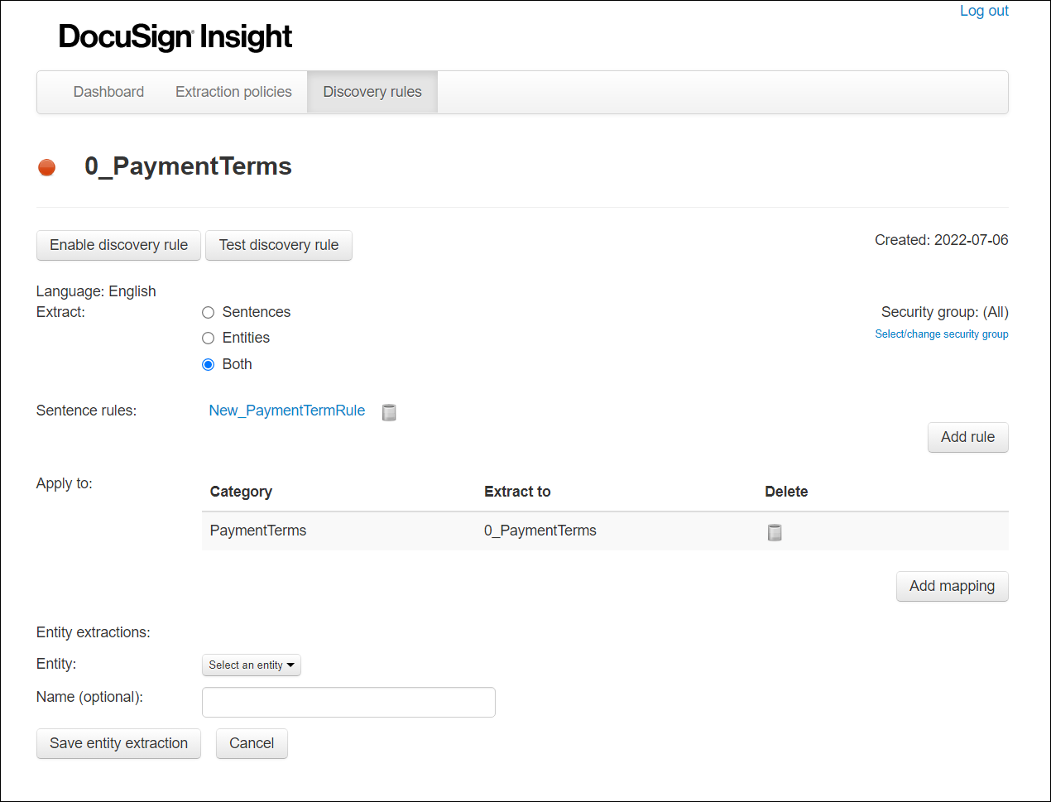Click the Add mapping button
This screenshot has height=802, width=1051.
click(x=952, y=587)
